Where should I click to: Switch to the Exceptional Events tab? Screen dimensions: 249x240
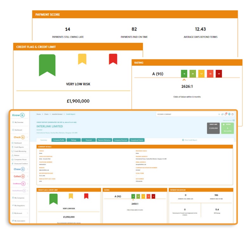click(x=137, y=140)
